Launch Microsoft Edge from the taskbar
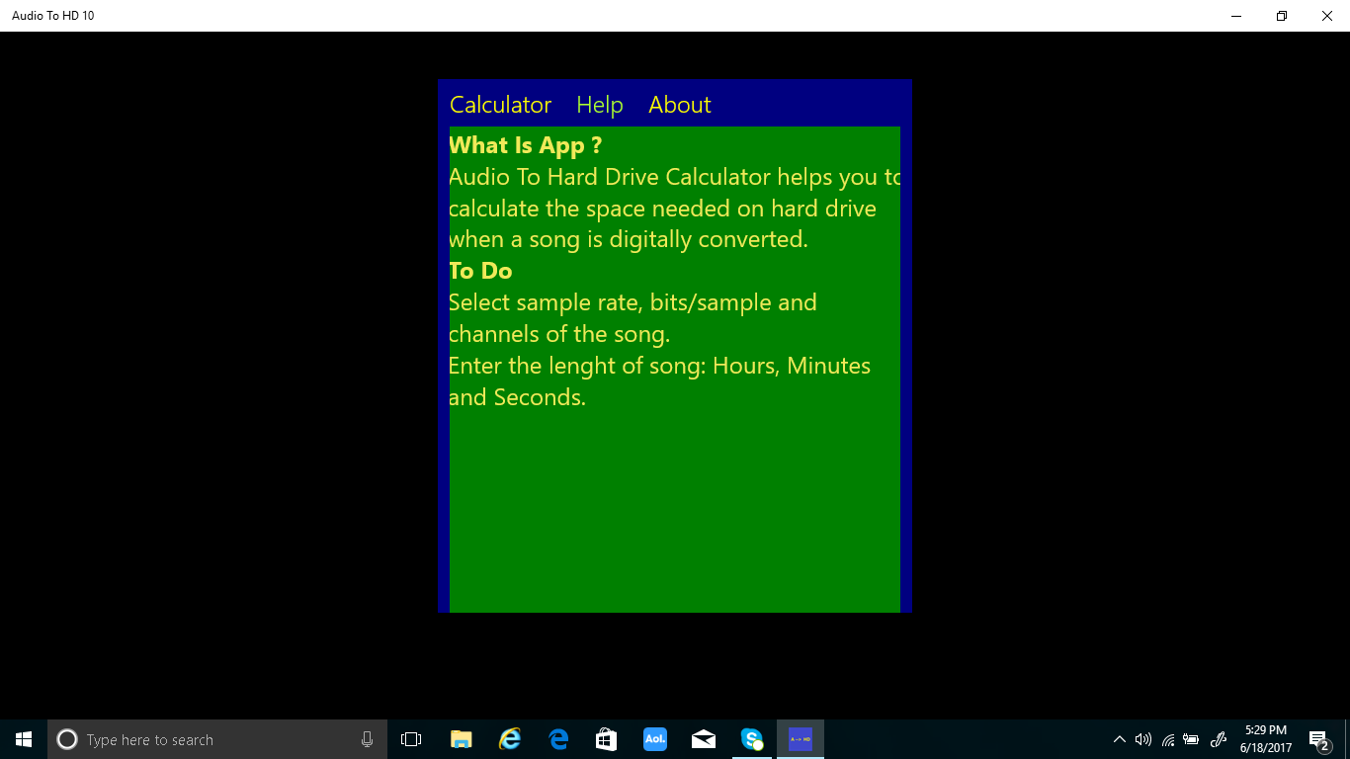The height and width of the screenshot is (759, 1350). 558,739
